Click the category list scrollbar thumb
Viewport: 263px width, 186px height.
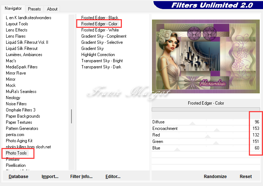(71, 117)
